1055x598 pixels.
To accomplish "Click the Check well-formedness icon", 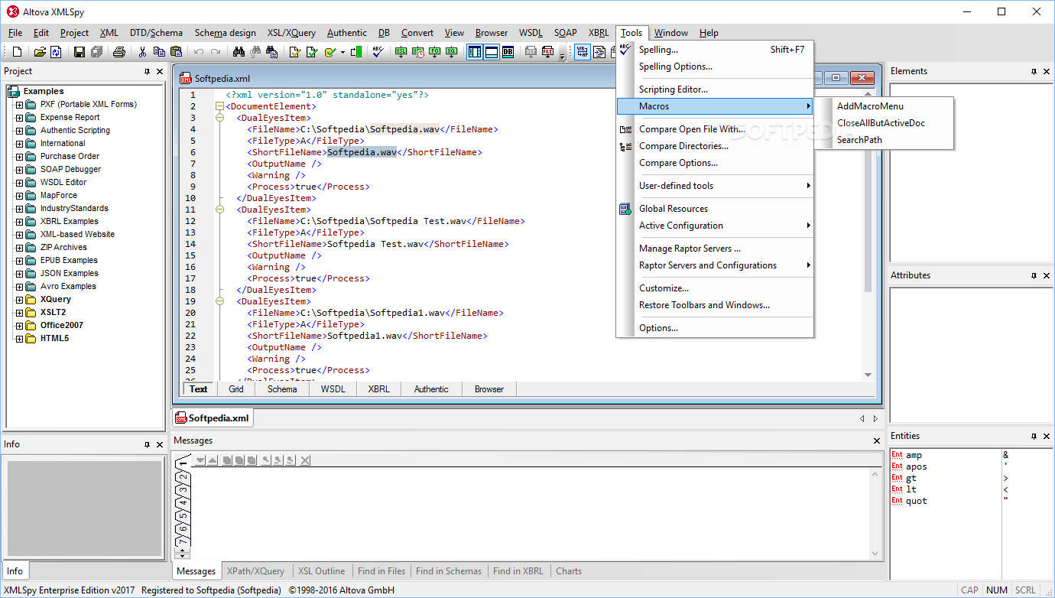I will point(295,52).
